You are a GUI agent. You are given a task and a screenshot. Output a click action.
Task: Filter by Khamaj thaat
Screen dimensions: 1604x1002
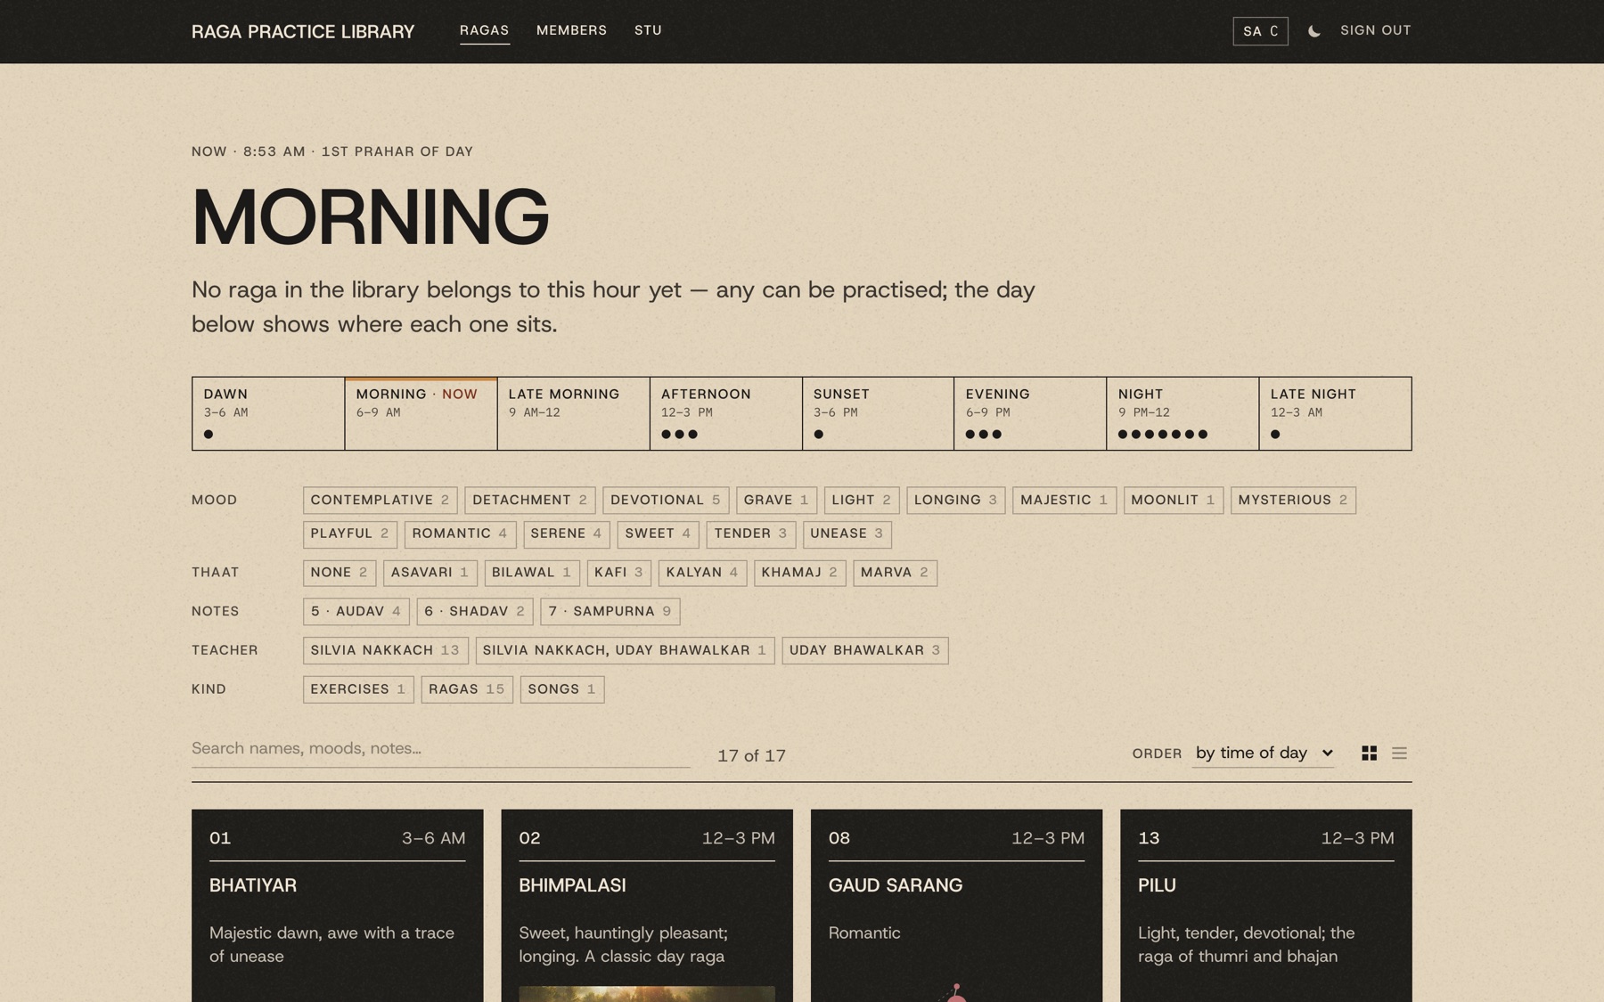tap(800, 573)
